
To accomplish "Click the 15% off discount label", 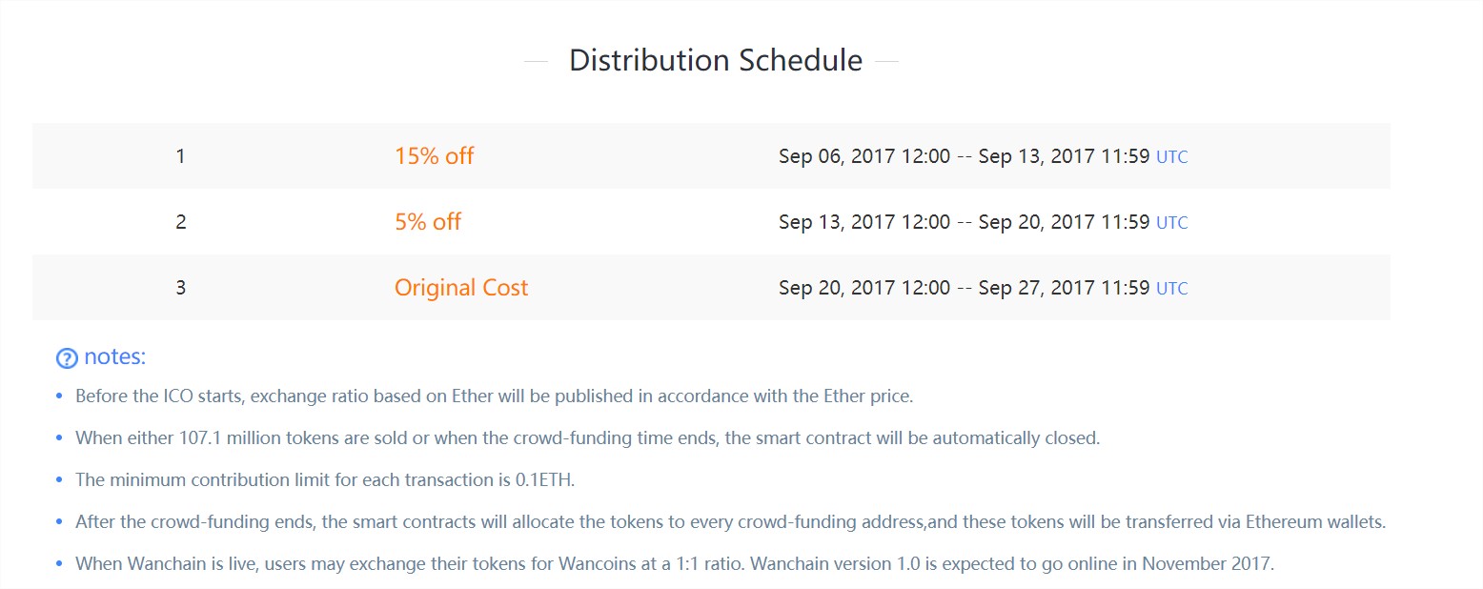I will (x=434, y=156).
